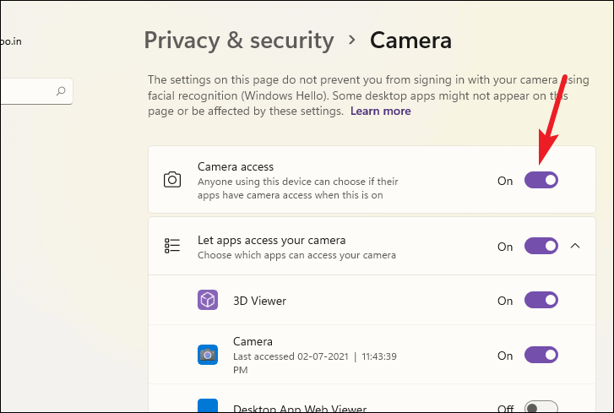Image resolution: width=614 pixels, height=413 pixels.
Task: Disable Let apps access your camera toggle
Action: 541,246
